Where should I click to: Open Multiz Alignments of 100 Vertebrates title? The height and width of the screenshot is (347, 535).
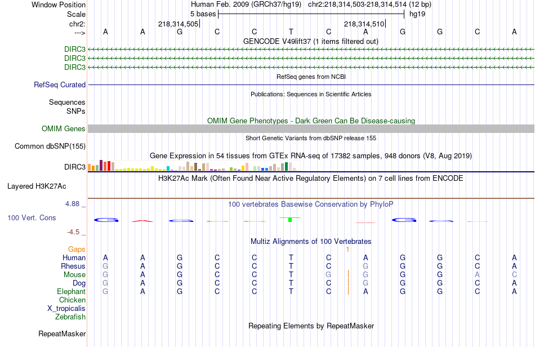[x=311, y=242]
